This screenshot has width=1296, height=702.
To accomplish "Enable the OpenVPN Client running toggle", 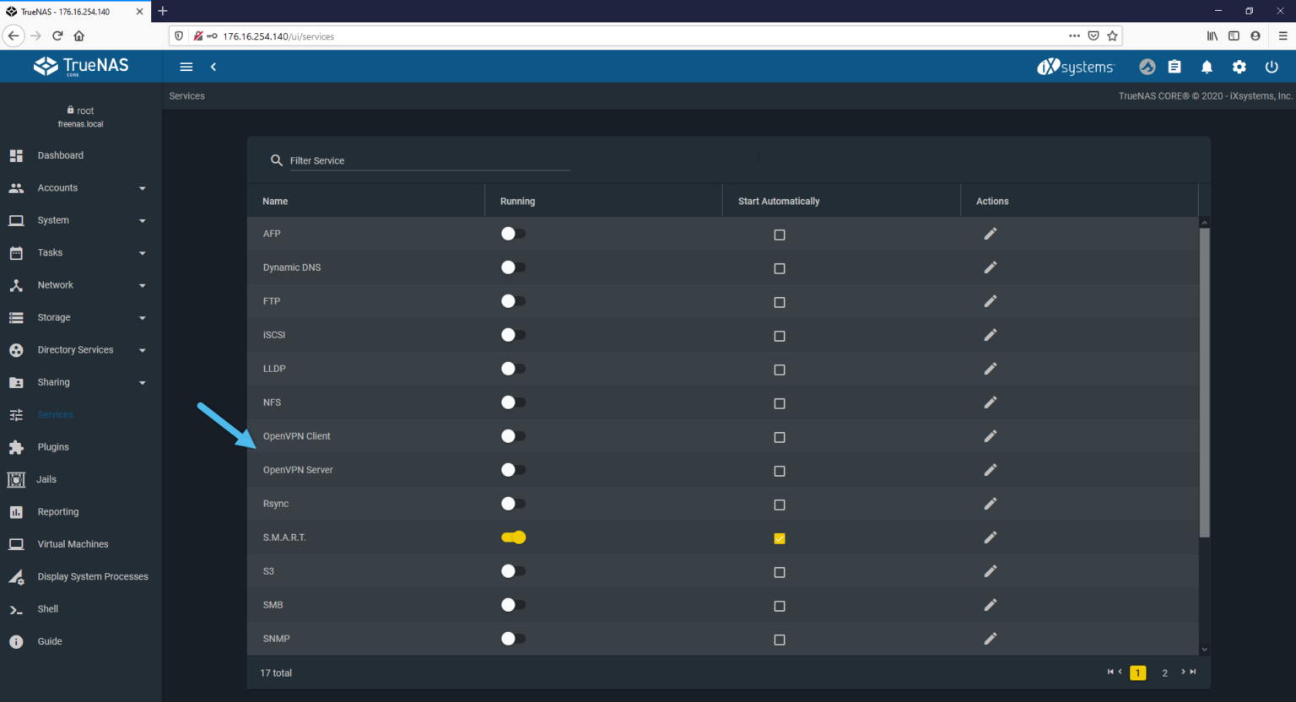I will tap(513, 436).
